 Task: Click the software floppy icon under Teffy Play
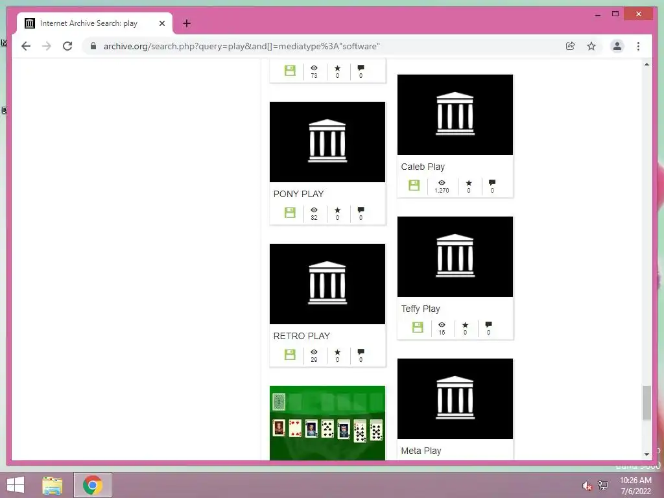point(418,327)
